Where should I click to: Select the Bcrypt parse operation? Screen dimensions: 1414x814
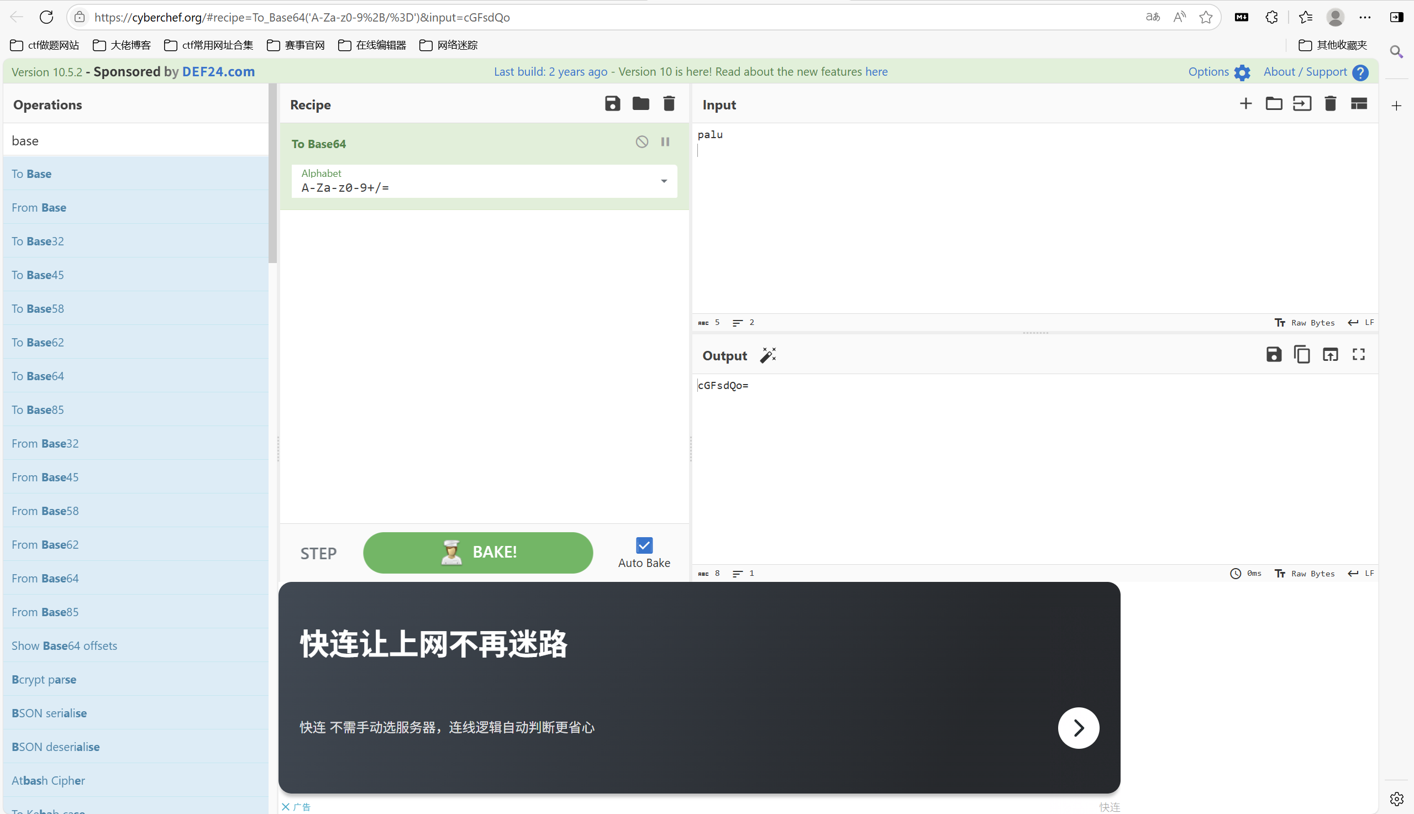[136, 679]
